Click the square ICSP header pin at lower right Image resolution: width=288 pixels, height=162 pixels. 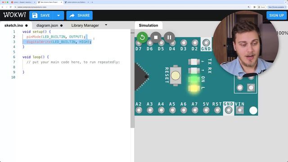[251, 88]
